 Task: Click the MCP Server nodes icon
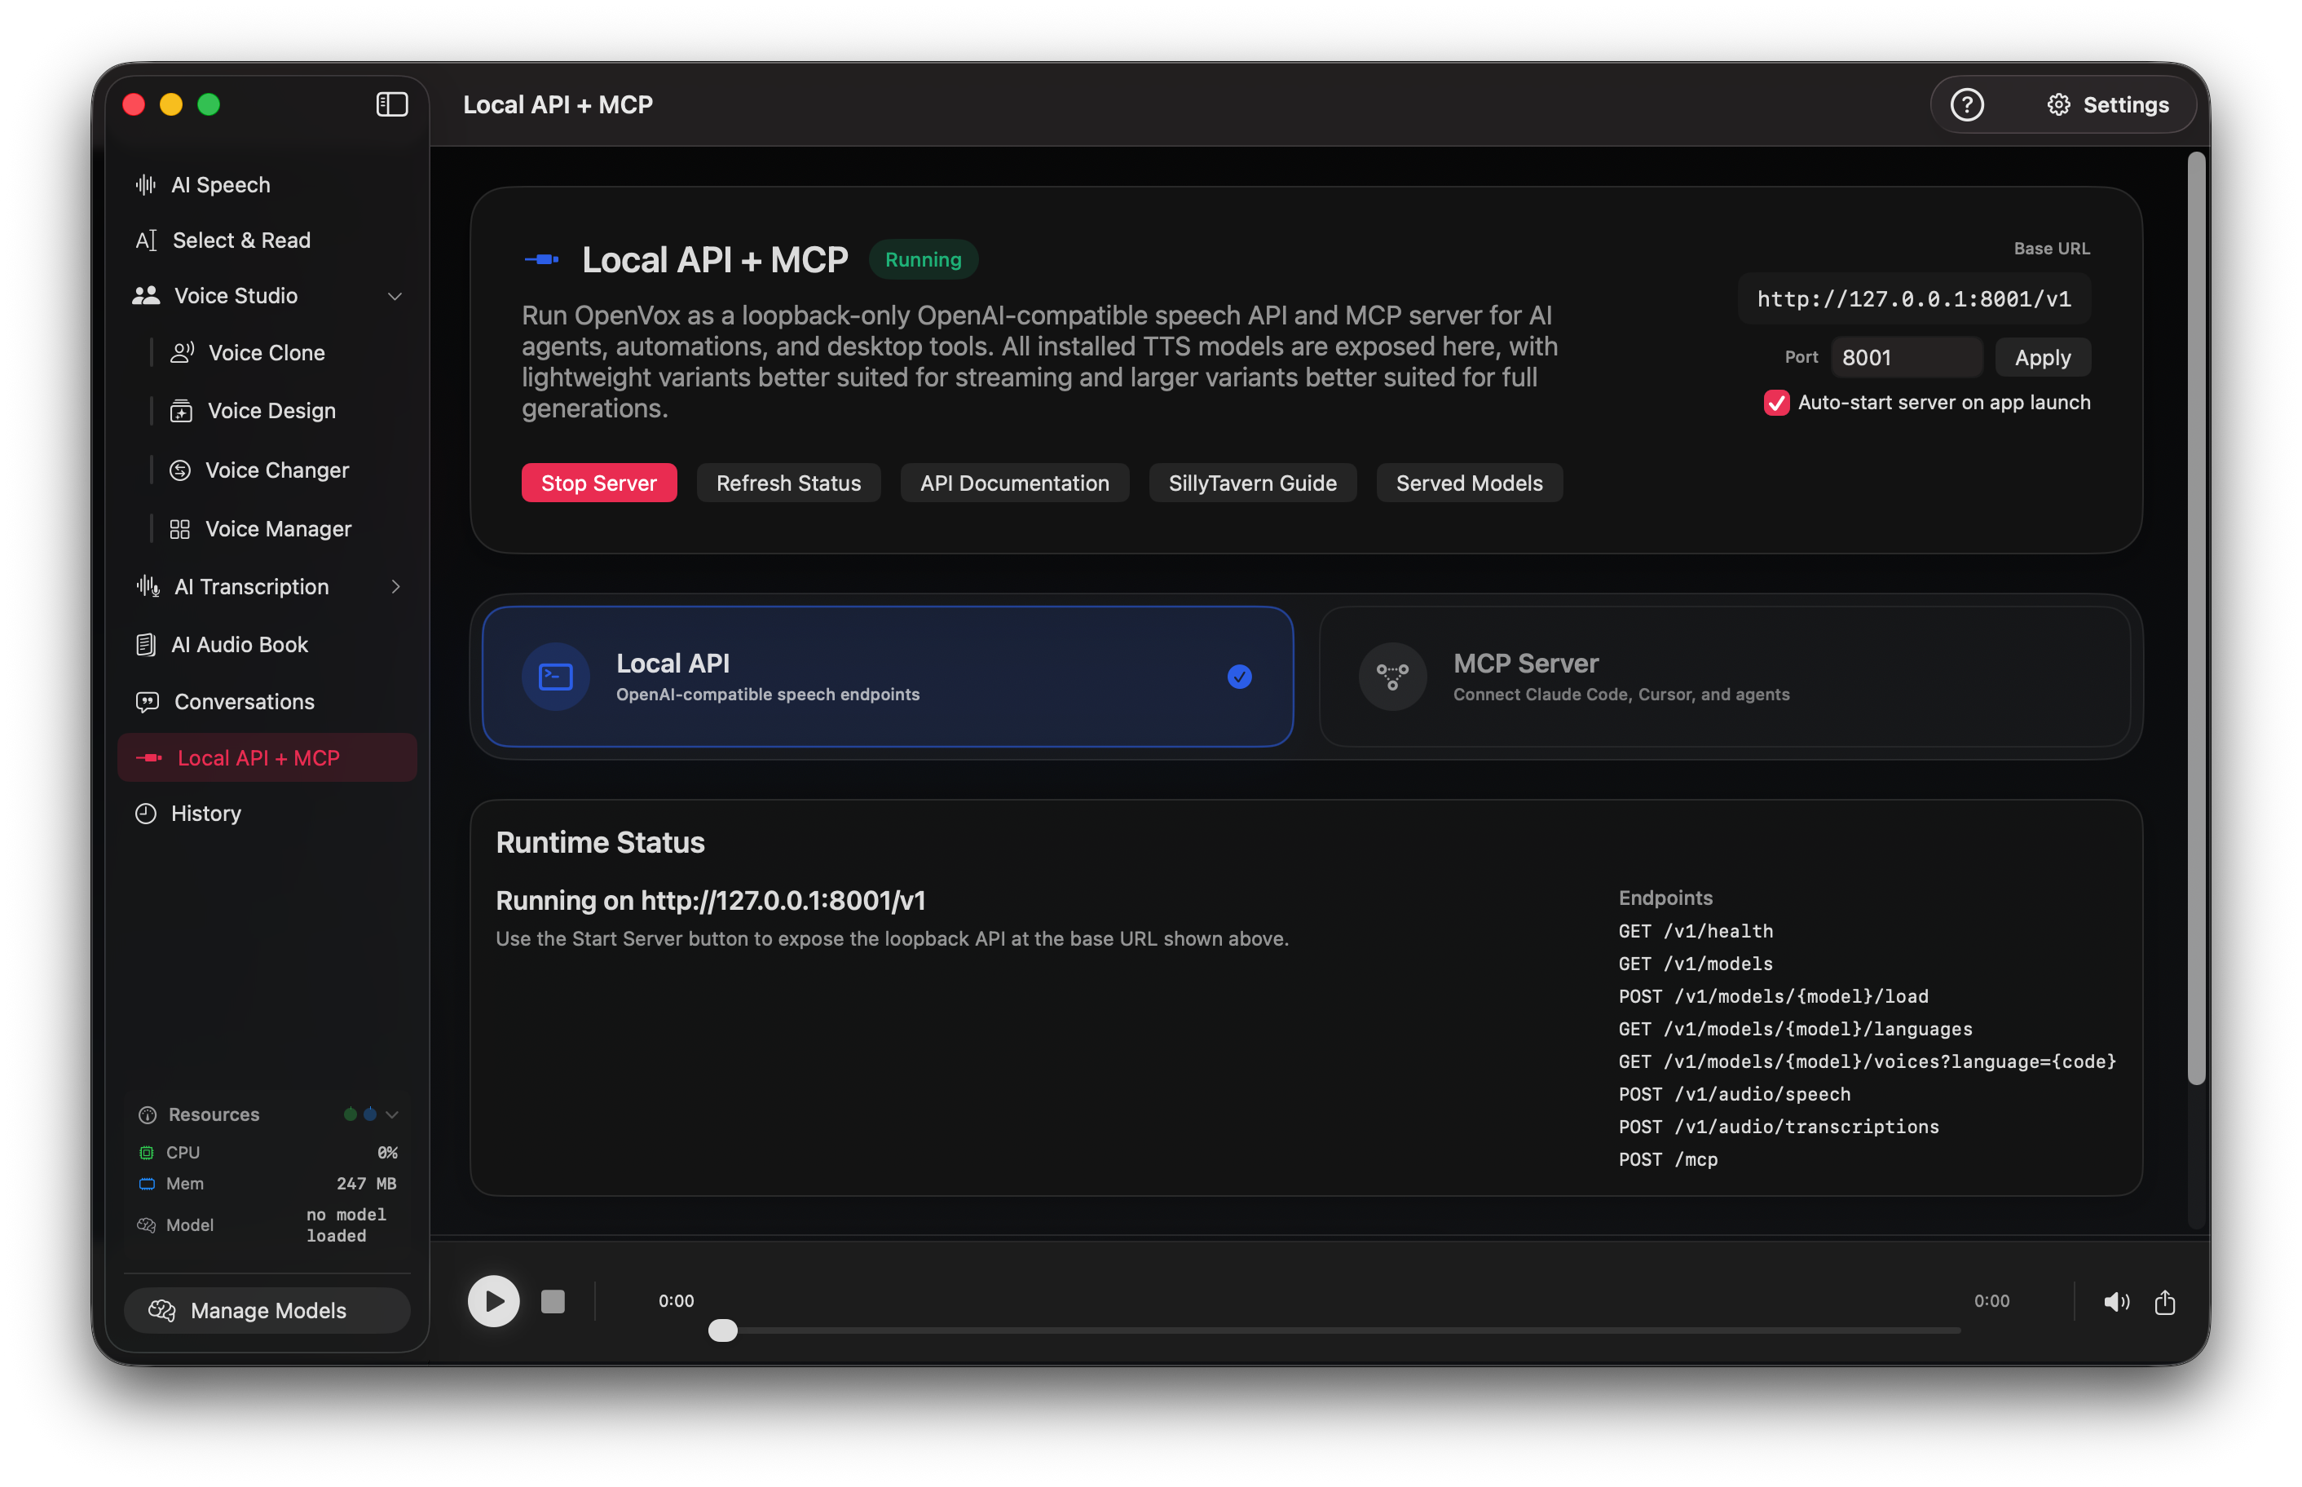1391,677
